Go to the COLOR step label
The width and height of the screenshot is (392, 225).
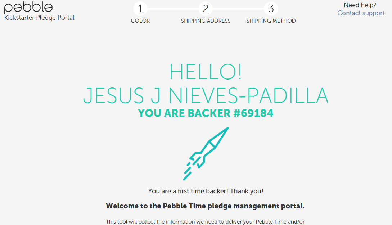[x=140, y=21]
